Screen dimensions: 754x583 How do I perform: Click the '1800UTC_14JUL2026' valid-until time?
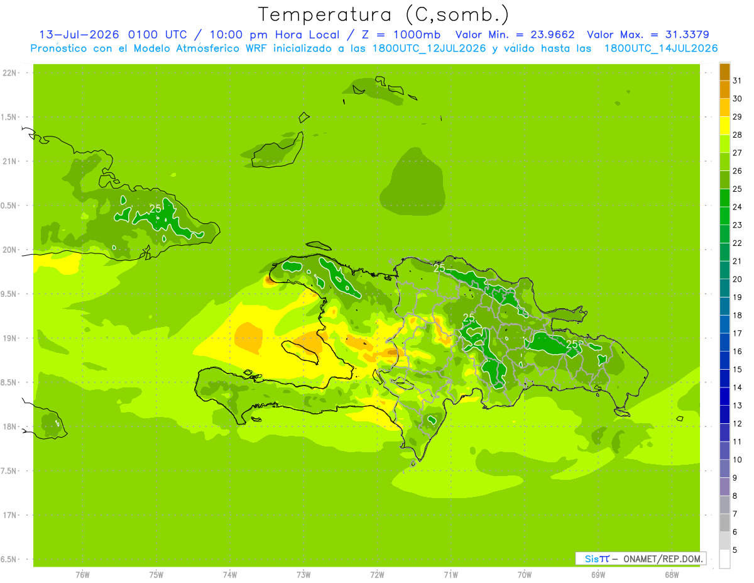pos(661,48)
